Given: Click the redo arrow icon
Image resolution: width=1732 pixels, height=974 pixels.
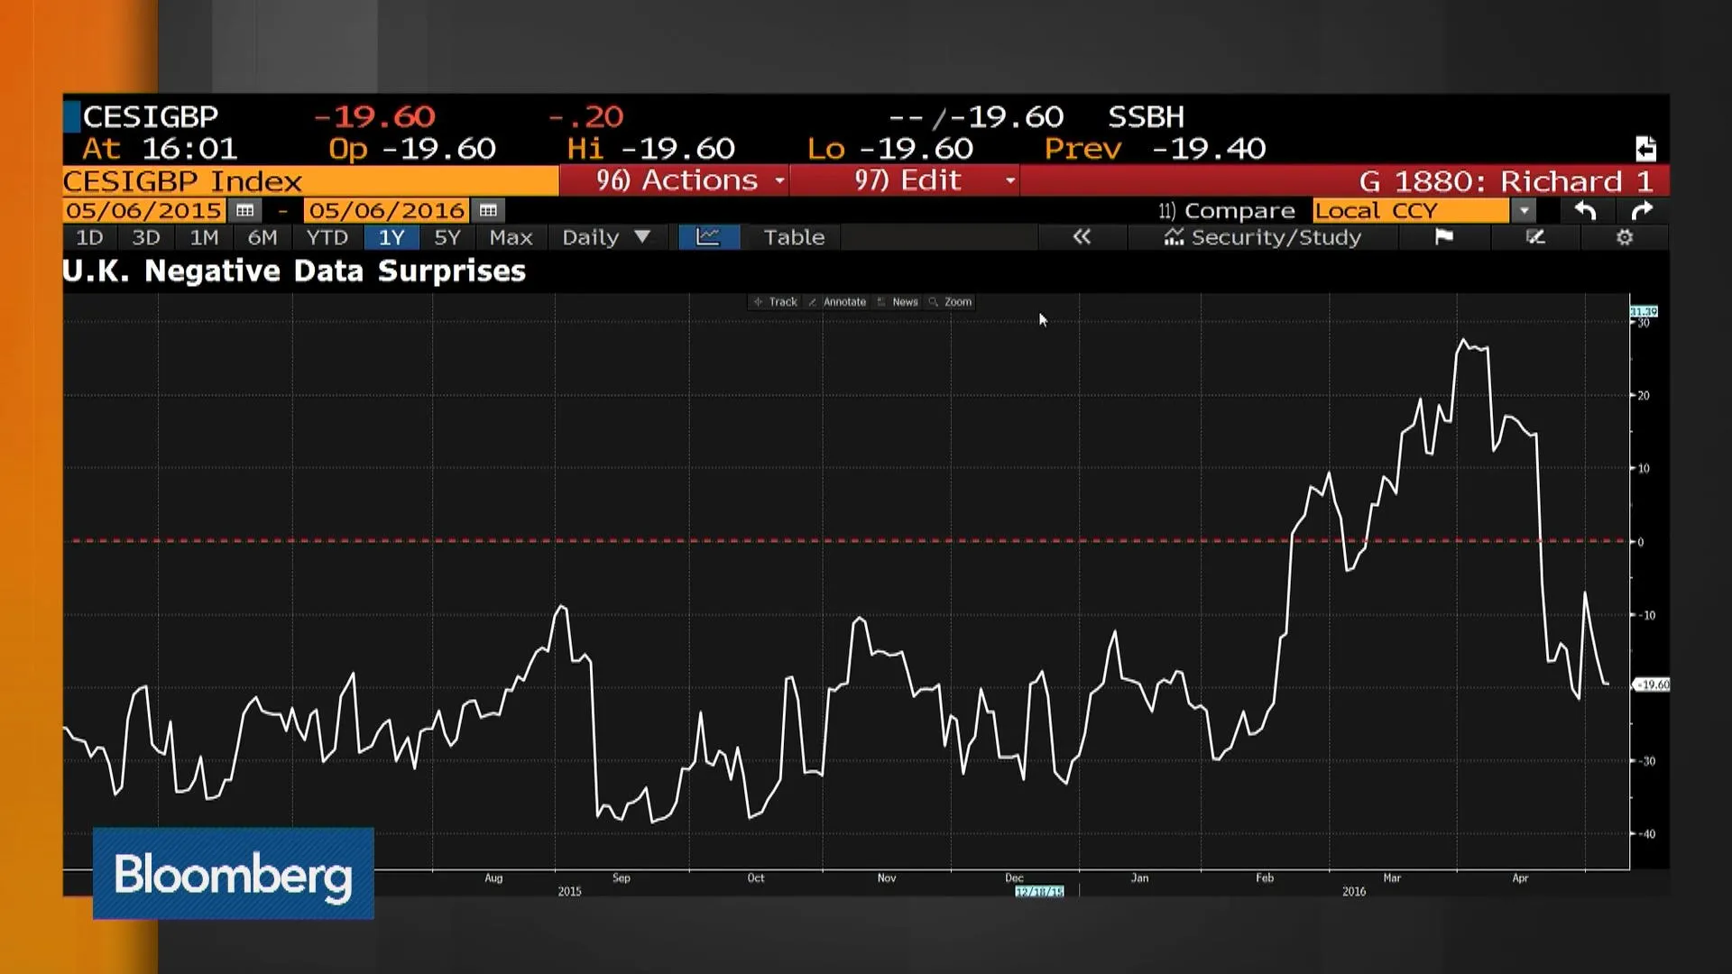Looking at the screenshot, I should (1643, 210).
